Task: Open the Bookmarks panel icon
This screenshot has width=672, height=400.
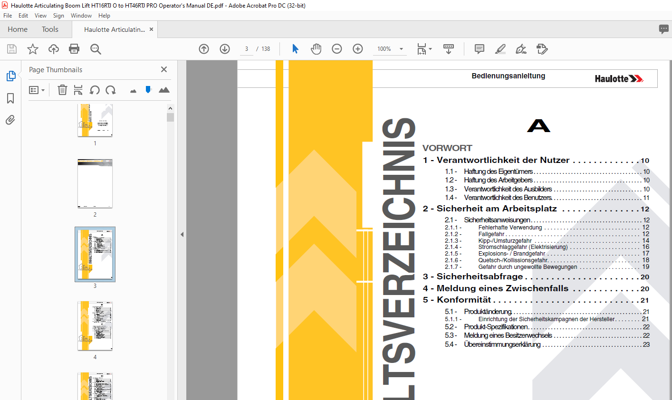Action: (10, 98)
